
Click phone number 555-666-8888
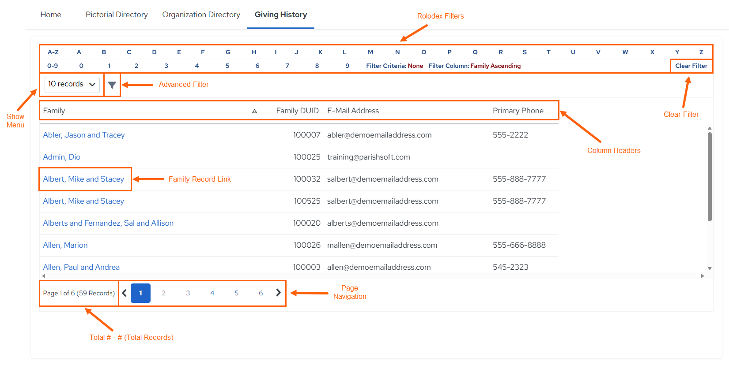pos(519,245)
